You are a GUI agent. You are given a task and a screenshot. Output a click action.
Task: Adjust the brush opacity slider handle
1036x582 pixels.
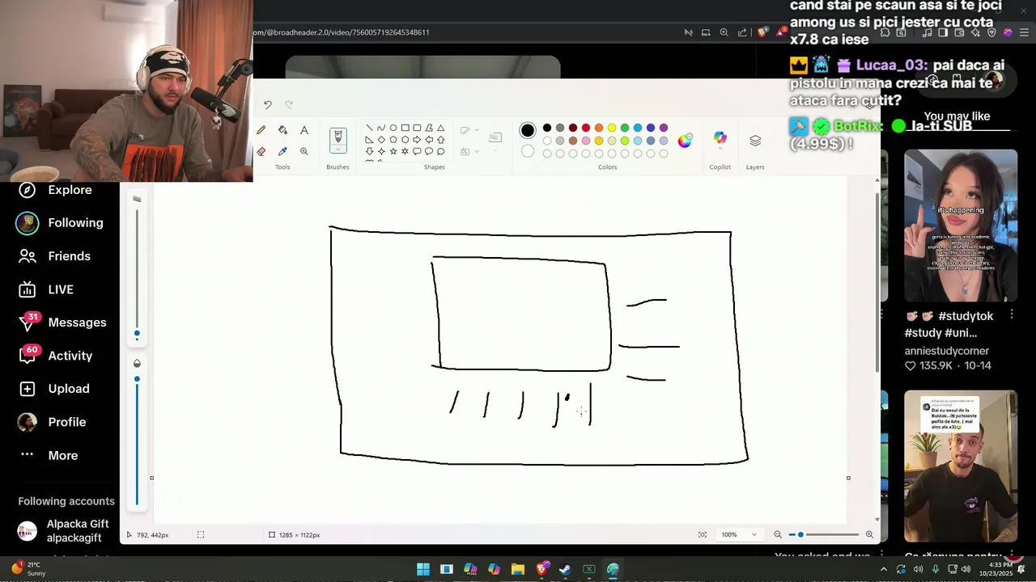(x=137, y=379)
